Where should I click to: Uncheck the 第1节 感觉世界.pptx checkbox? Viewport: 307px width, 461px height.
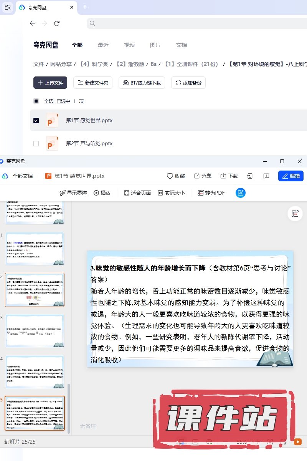coord(36,121)
